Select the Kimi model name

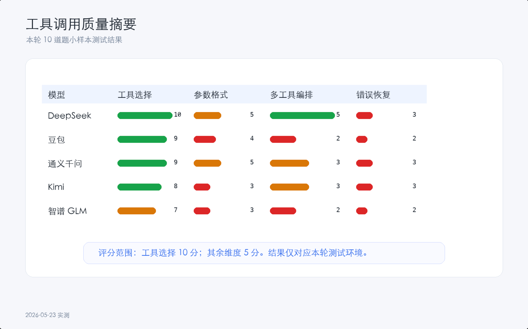(x=56, y=187)
